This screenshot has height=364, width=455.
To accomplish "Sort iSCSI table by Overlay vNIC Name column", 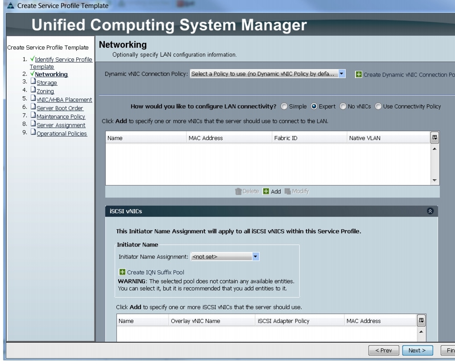I will click(x=212, y=321).
